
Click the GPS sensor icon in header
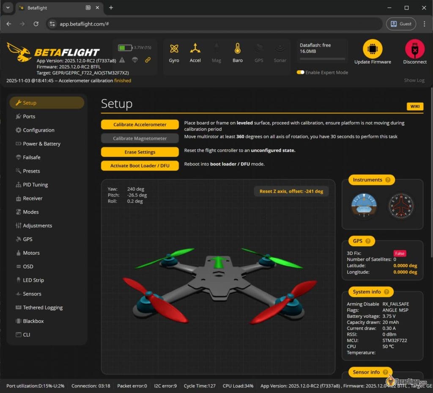click(x=259, y=49)
